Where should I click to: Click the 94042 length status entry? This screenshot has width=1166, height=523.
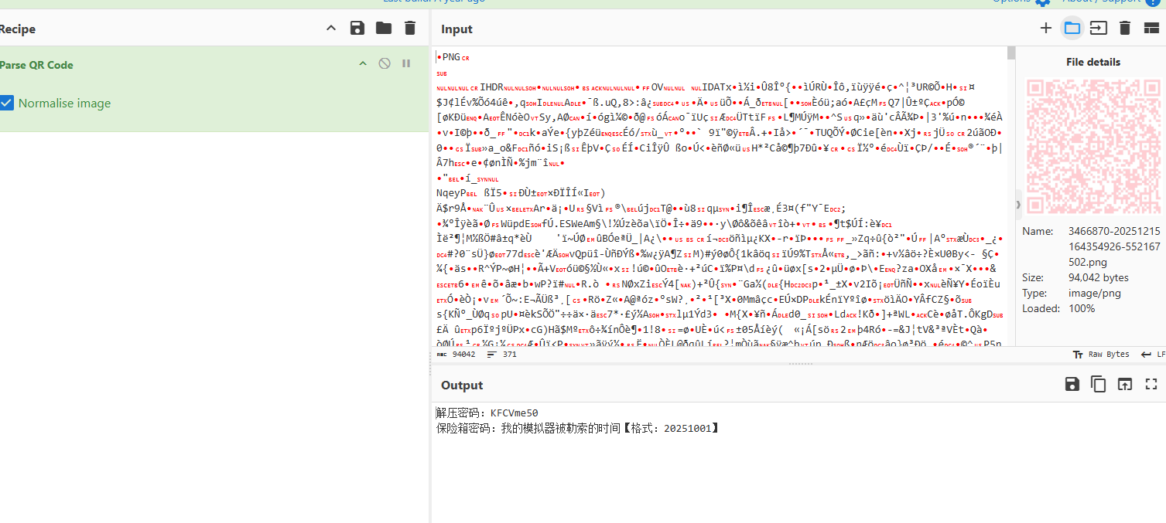click(456, 355)
